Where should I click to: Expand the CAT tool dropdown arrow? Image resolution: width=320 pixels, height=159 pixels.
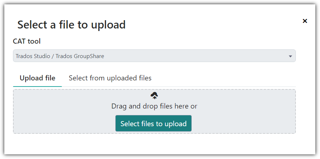pos(290,56)
